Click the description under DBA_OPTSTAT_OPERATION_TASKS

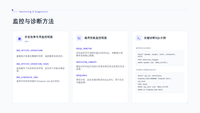tap(40, 69)
